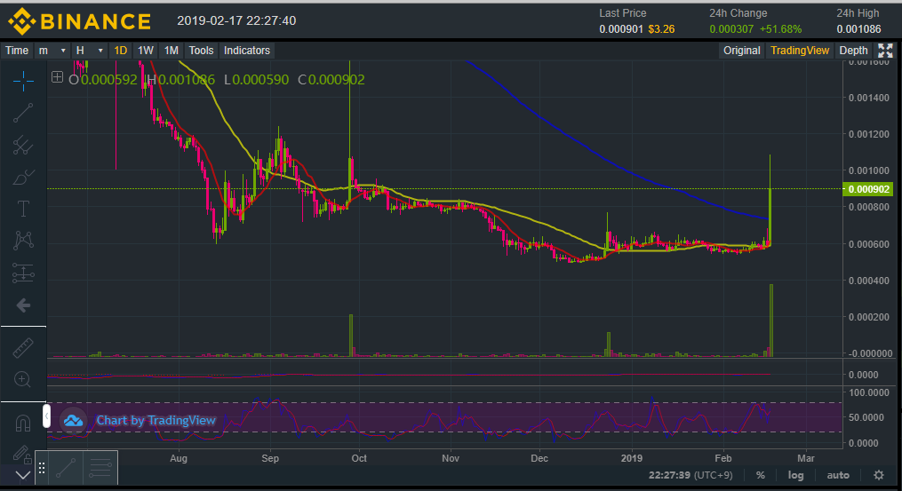The width and height of the screenshot is (902, 491).
Task: Set the chart interval to 1W
Action: 146,51
